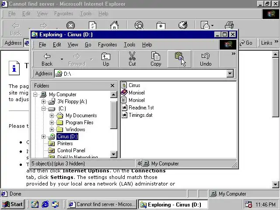This screenshot has width=280, height=210.
Task: Click the Go button in Internet Explorer
Action: click(246, 43)
